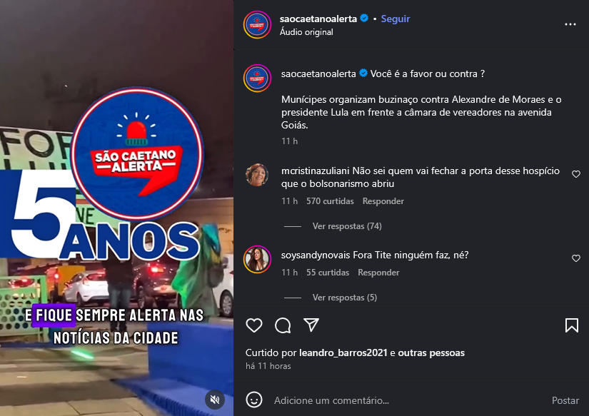Viewport: 589px width, 416px height.
Task: Save post with bookmark icon
Action: (572, 325)
